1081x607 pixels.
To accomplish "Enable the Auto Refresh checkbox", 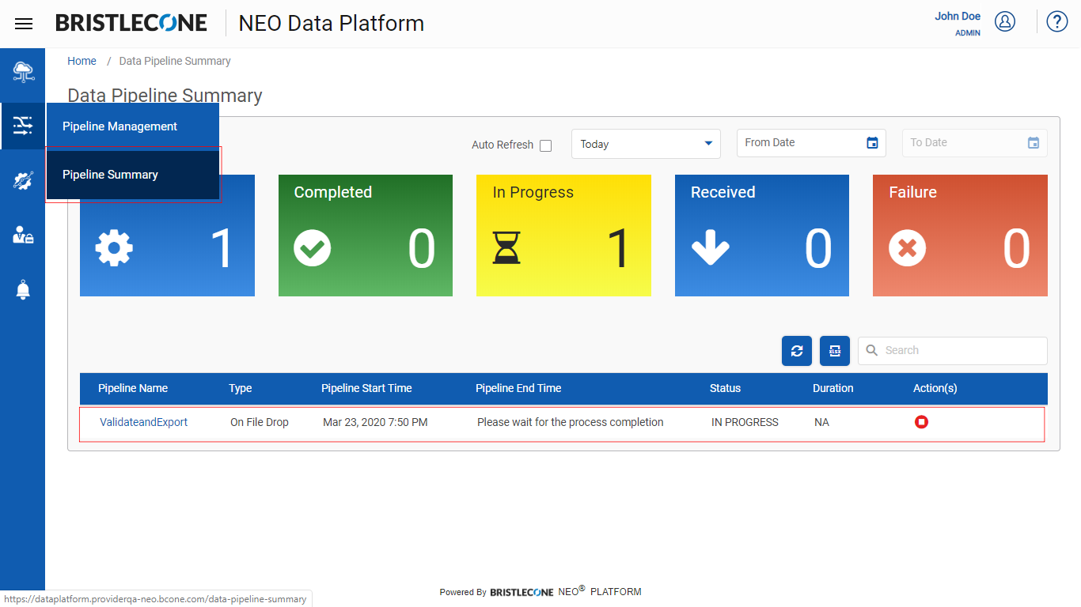I will click(x=545, y=145).
